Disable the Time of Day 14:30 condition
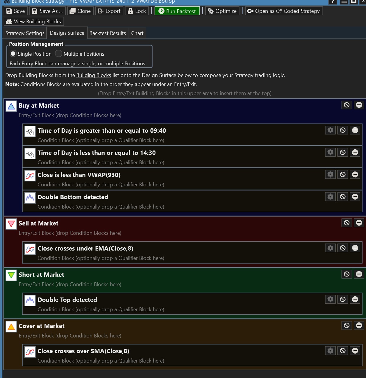 [x=343, y=152]
